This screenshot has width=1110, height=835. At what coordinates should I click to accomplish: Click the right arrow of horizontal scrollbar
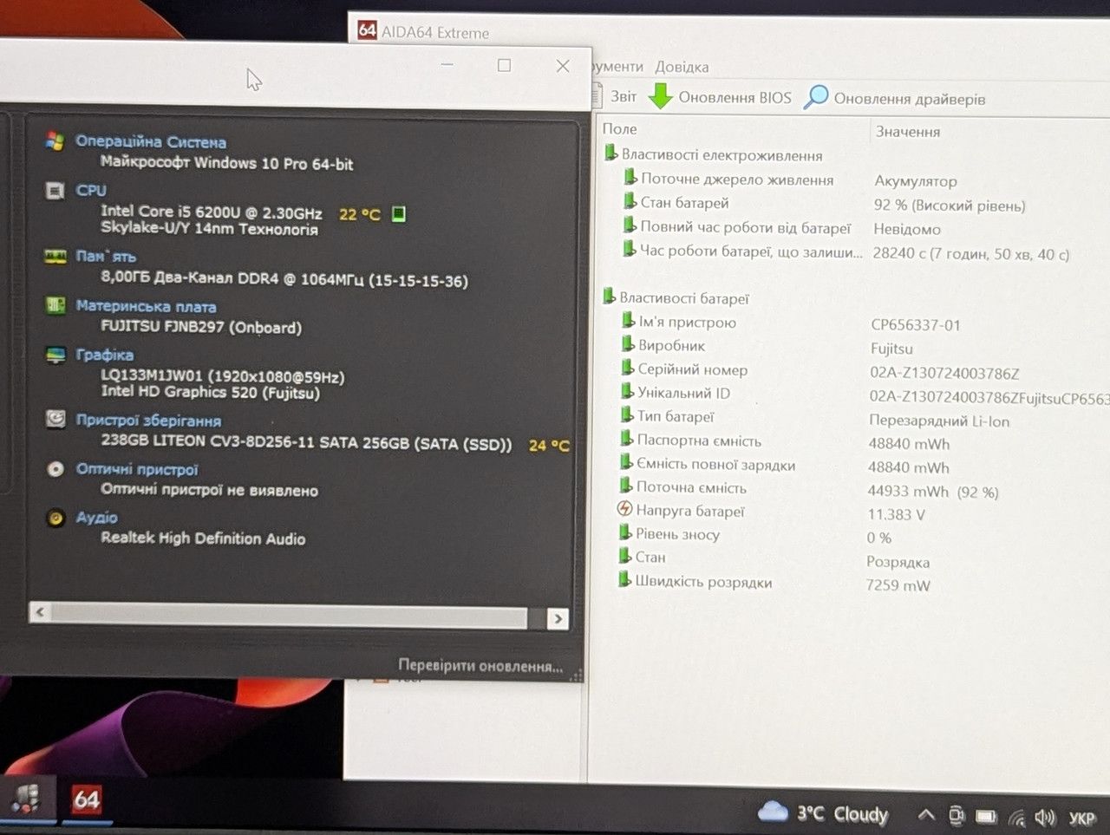click(x=558, y=618)
